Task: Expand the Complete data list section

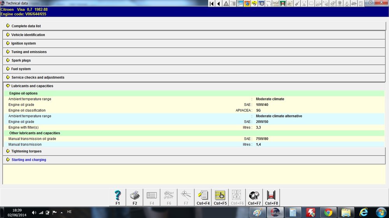Action: tap(194, 26)
